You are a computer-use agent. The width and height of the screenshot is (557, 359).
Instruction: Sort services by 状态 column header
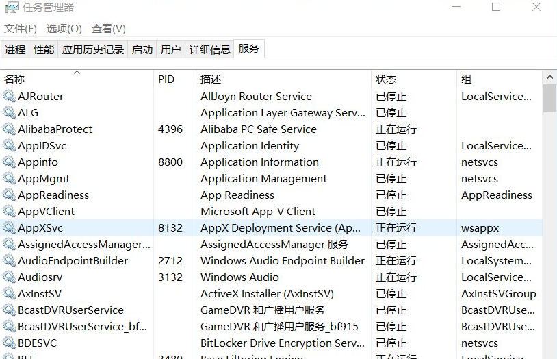pyautogui.click(x=386, y=79)
